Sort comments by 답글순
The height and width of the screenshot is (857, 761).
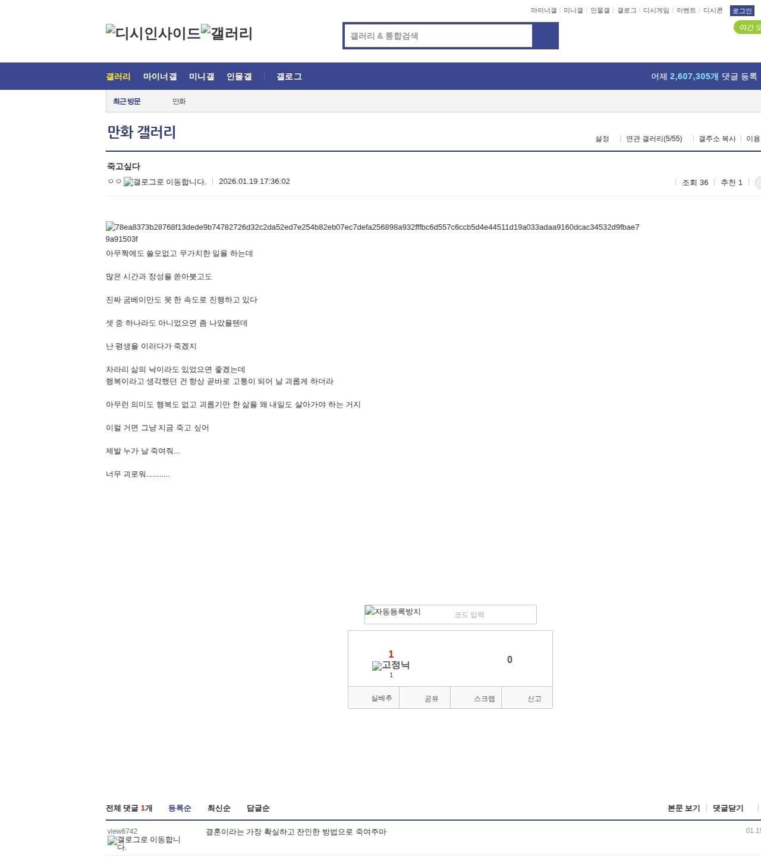[258, 808]
